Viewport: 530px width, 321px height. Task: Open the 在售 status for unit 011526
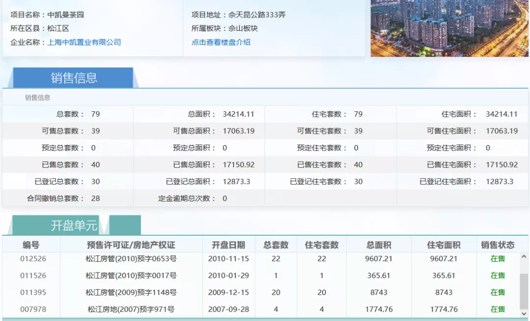click(498, 275)
